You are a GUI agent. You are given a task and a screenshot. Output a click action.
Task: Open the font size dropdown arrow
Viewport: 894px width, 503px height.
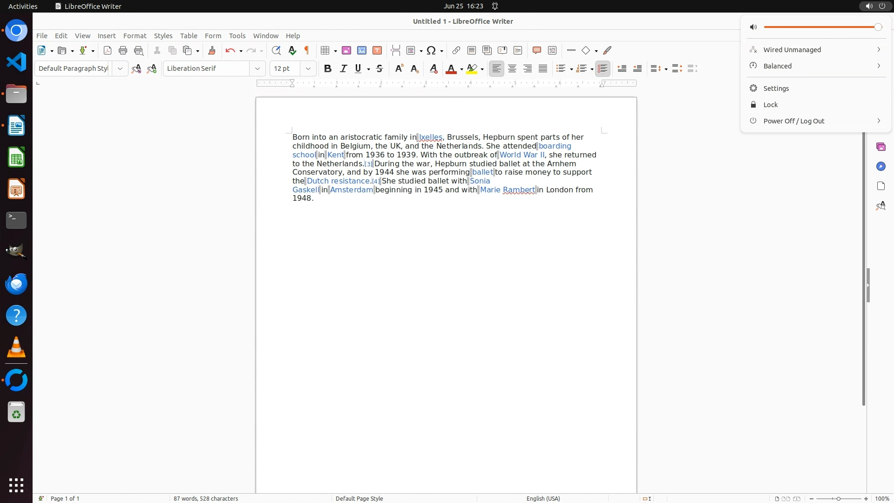308,68
